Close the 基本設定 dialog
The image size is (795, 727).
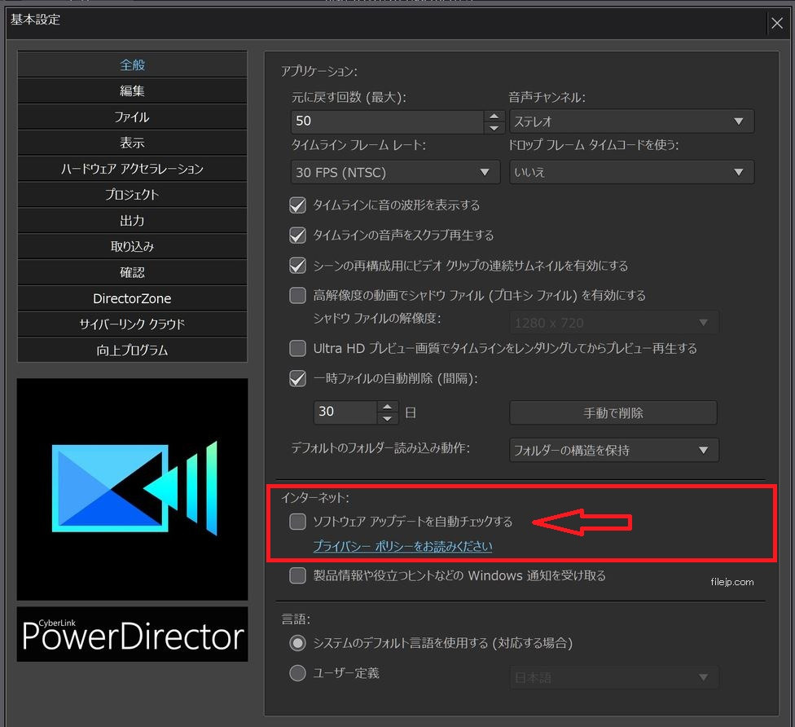tap(777, 23)
